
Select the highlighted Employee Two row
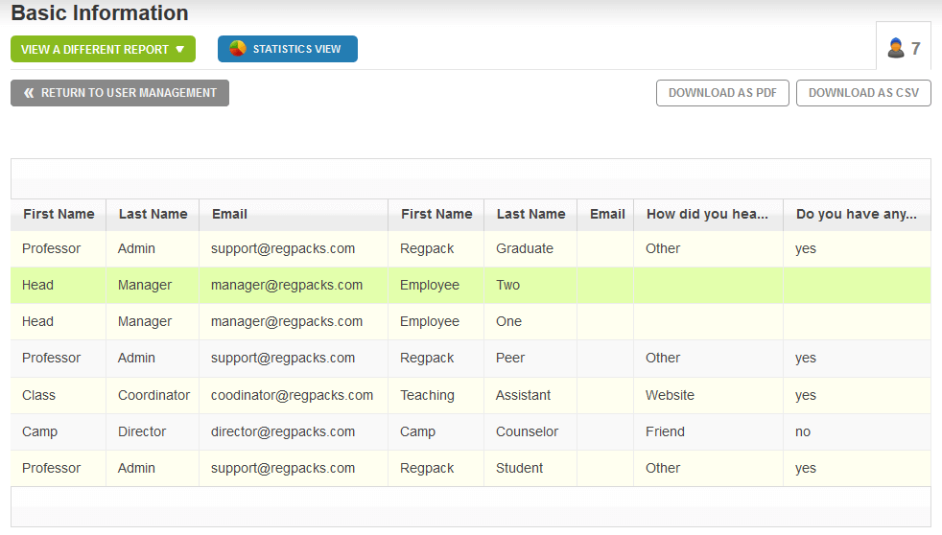tap(470, 285)
